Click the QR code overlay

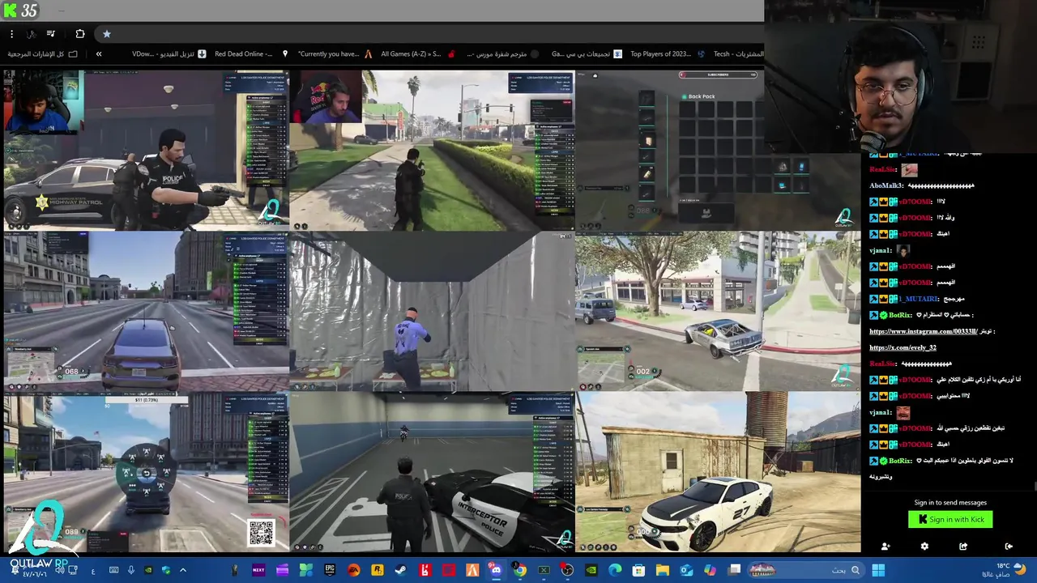261,533
